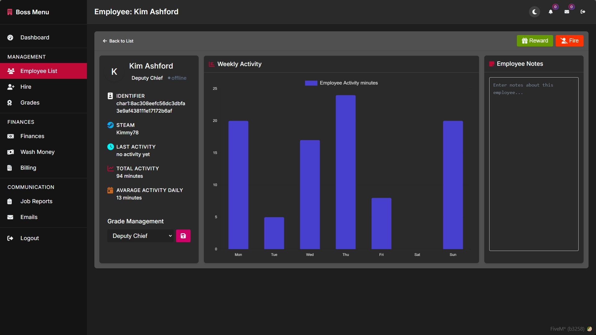Screen dimensions: 596x335
Task: Go back via Back to List link
Action: pyautogui.click(x=118, y=41)
